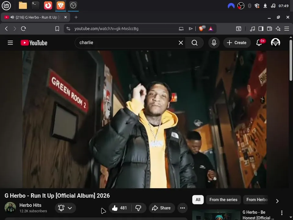The height and width of the screenshot is (220, 293).
Task: Open the notifications bell in system tray
Action: pyautogui.click(x=265, y=6)
